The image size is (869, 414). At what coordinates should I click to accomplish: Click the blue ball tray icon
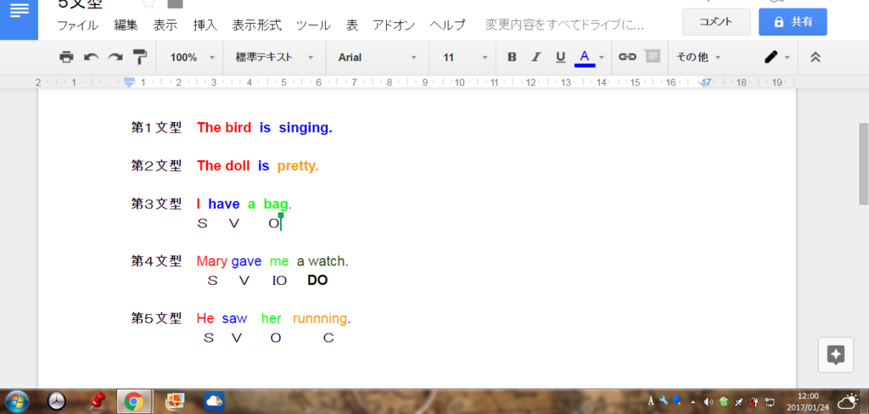(676, 400)
